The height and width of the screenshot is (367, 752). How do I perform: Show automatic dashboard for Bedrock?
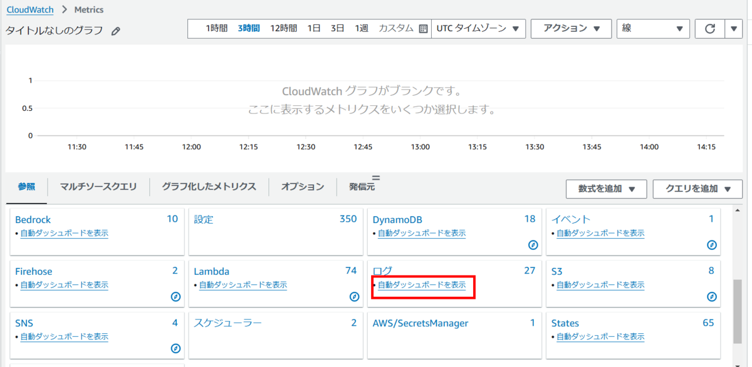click(64, 233)
